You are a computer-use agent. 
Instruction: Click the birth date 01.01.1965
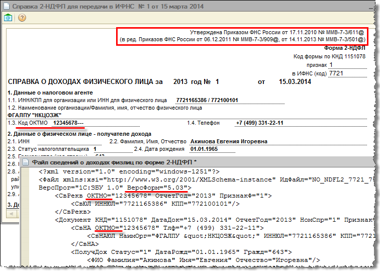pyautogui.click(x=204, y=149)
